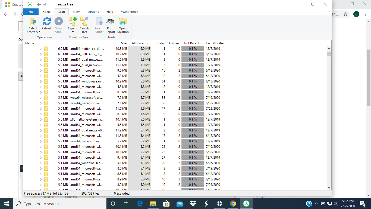Open the quick access toolbar dropdown
The width and height of the screenshot is (371, 209).
(50, 4)
